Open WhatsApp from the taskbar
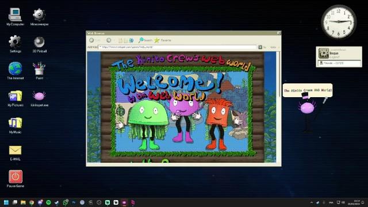This screenshot has height=207, width=368. pyautogui.click(x=66, y=202)
